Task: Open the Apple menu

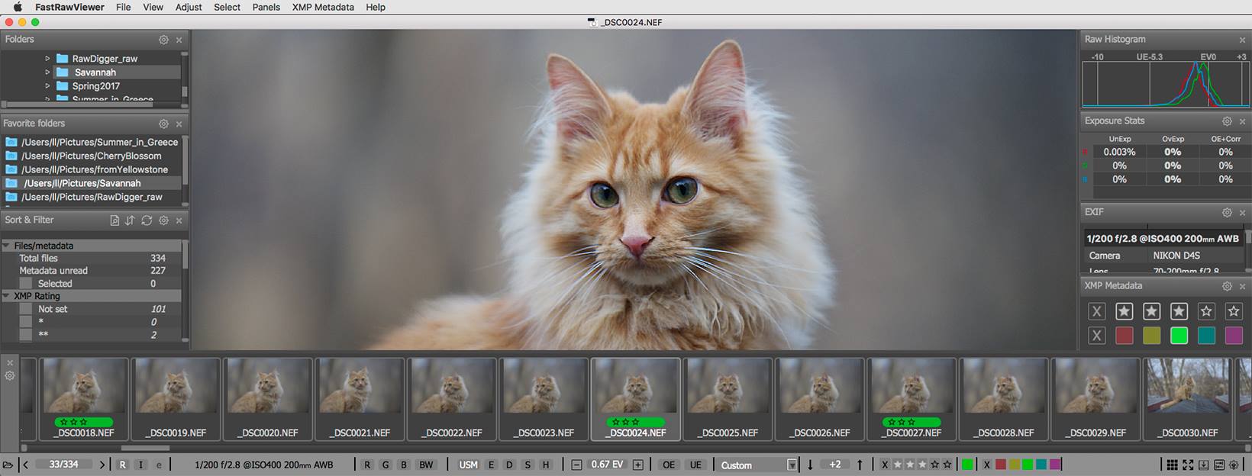Action: click(x=18, y=7)
